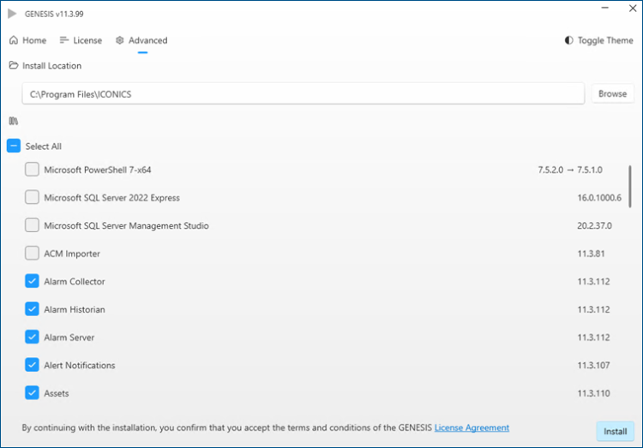Click the Install Location folder icon
This screenshot has height=448, width=643.
(x=14, y=65)
